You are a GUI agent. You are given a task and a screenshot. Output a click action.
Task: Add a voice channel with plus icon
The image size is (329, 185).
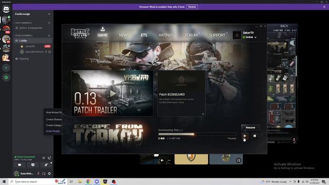coord(49,35)
